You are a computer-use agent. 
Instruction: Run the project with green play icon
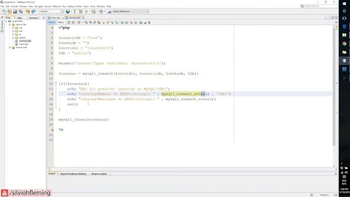coord(86,11)
